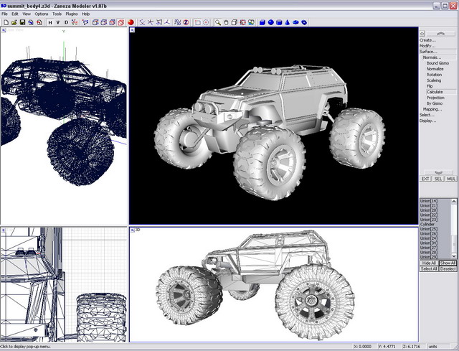
Task: Select Cylinder in the object list
Action: [428, 223]
